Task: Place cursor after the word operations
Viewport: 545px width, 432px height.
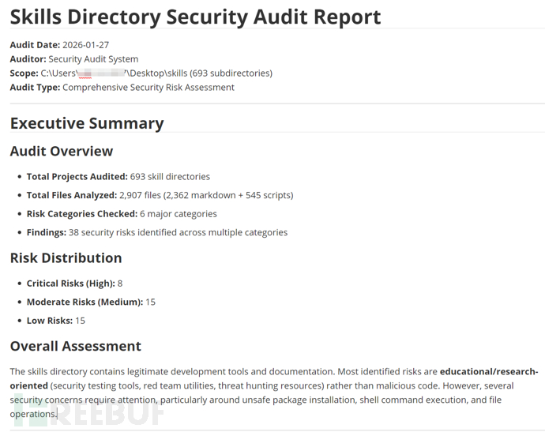Action: [x=58, y=415]
